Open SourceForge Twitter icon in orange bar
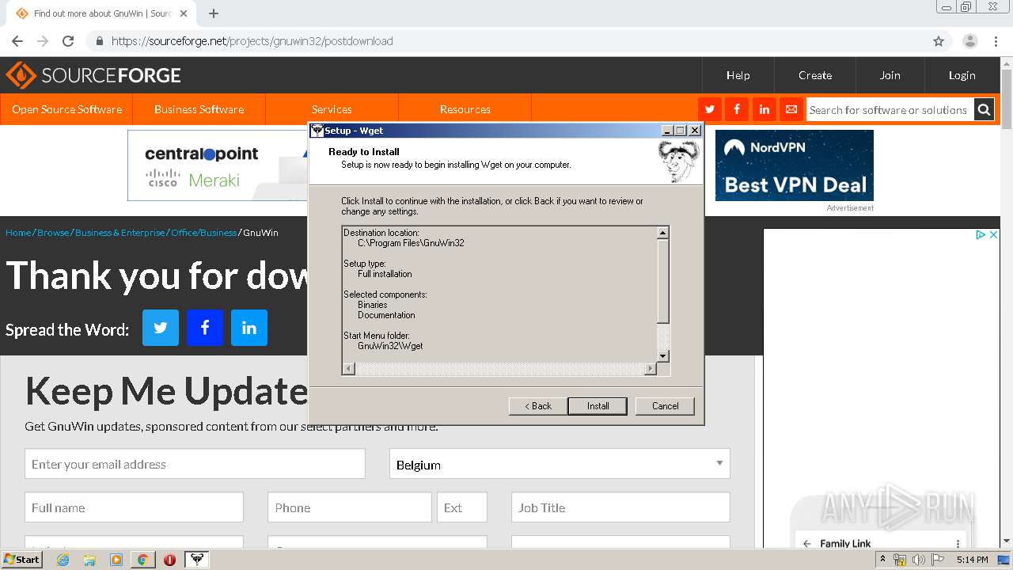1013x570 pixels. (710, 109)
